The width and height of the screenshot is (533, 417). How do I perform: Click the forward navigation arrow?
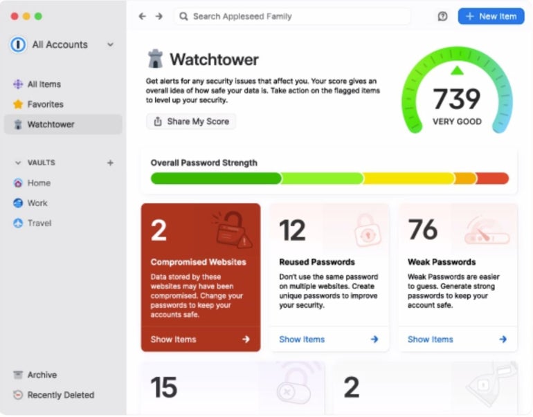[x=159, y=17]
